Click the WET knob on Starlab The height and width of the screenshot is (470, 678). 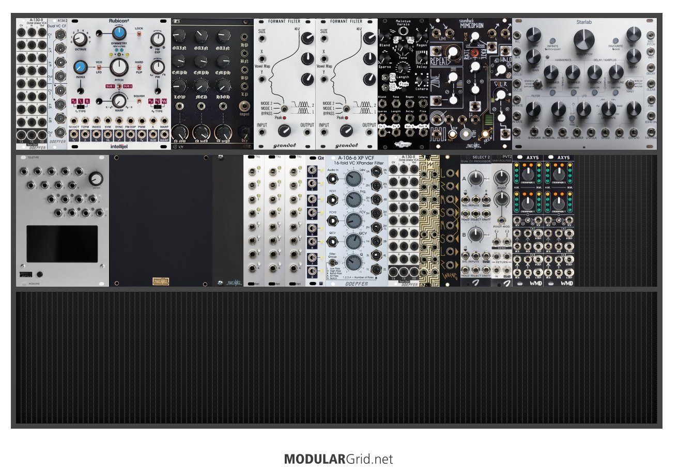tap(634, 35)
